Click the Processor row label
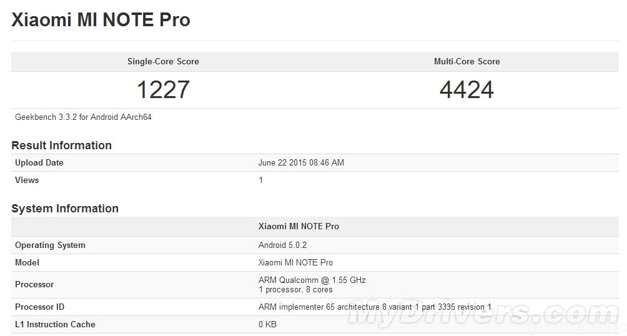The image size is (627, 336). (34, 284)
